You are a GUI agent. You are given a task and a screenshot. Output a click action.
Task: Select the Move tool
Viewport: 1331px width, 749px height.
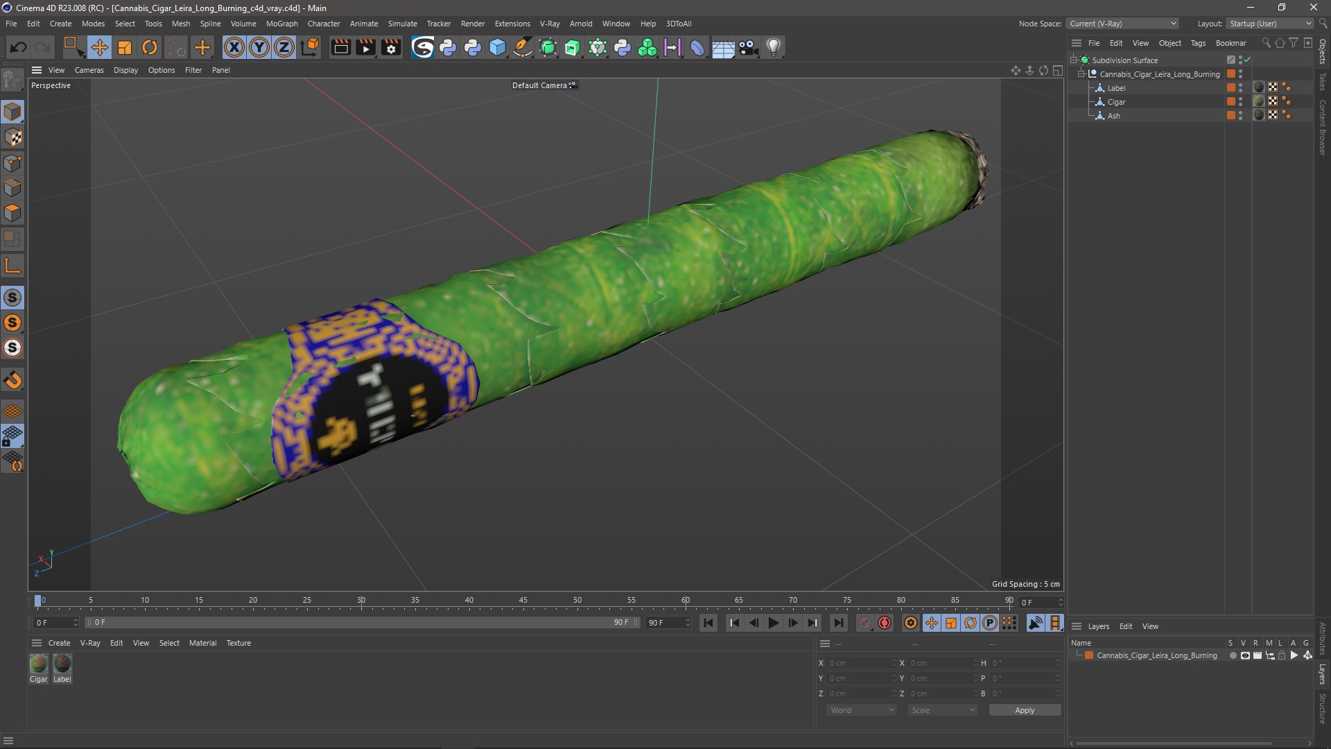tap(99, 47)
